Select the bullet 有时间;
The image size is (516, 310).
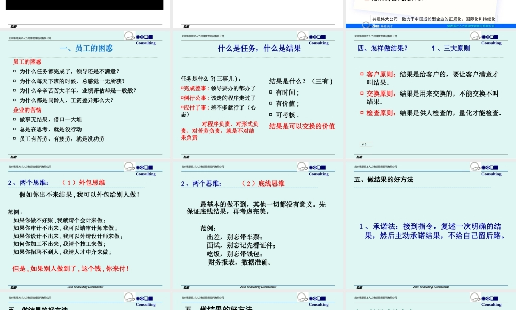tap(284, 92)
